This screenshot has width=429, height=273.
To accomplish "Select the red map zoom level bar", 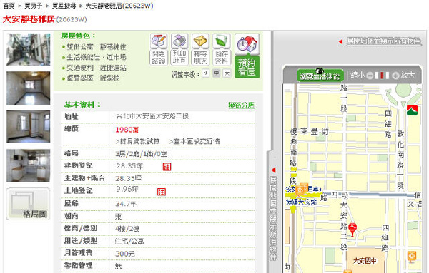I will (x=383, y=76).
